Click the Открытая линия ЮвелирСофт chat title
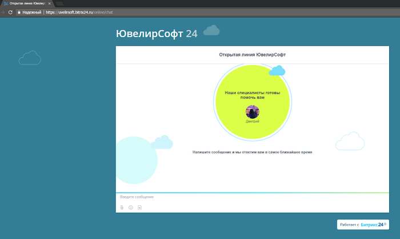Screen dimensions: 400x239 pos(253,55)
